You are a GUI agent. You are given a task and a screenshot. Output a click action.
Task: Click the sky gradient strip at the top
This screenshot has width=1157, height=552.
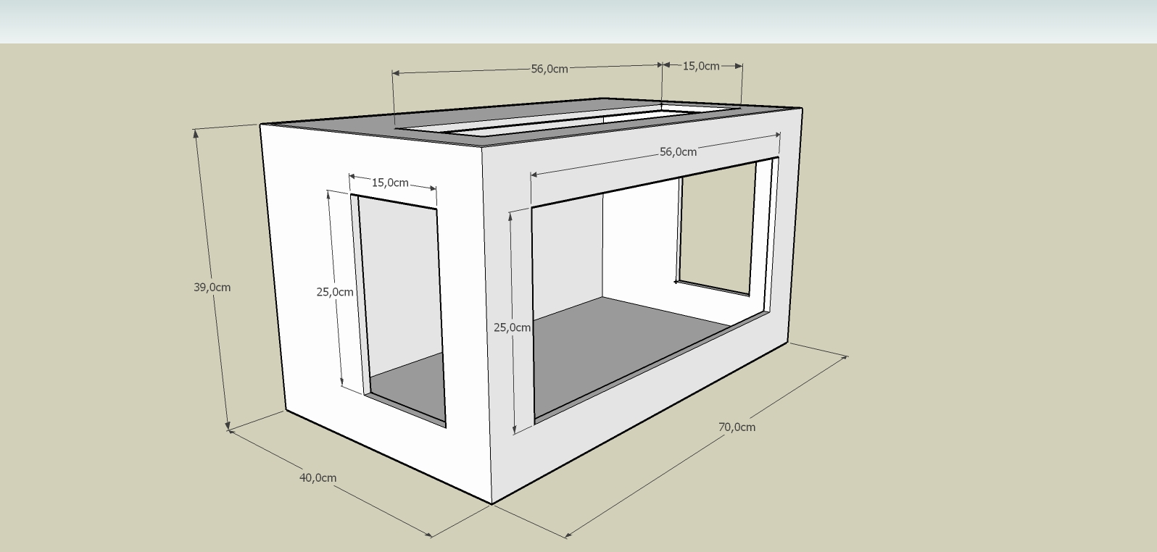(578, 20)
